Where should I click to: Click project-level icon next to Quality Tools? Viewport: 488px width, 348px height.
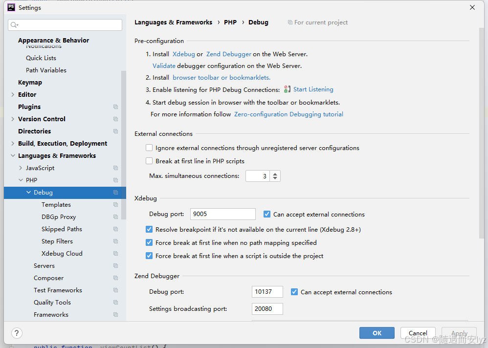click(x=116, y=302)
